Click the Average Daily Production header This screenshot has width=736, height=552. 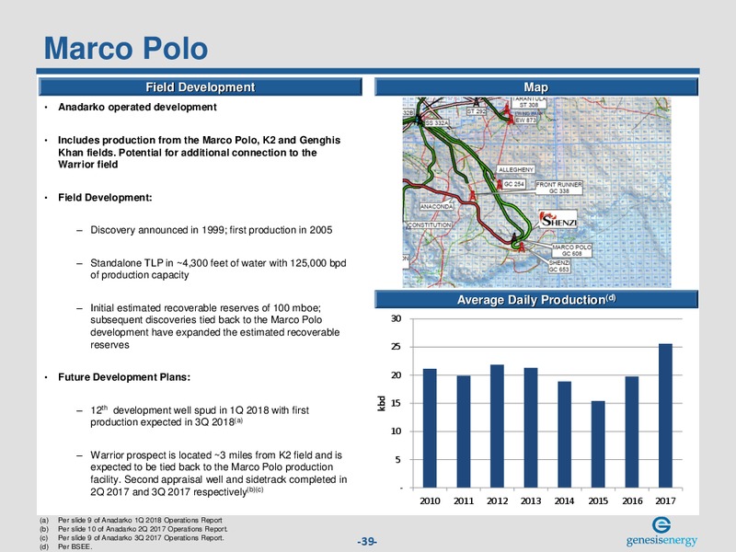(x=536, y=300)
